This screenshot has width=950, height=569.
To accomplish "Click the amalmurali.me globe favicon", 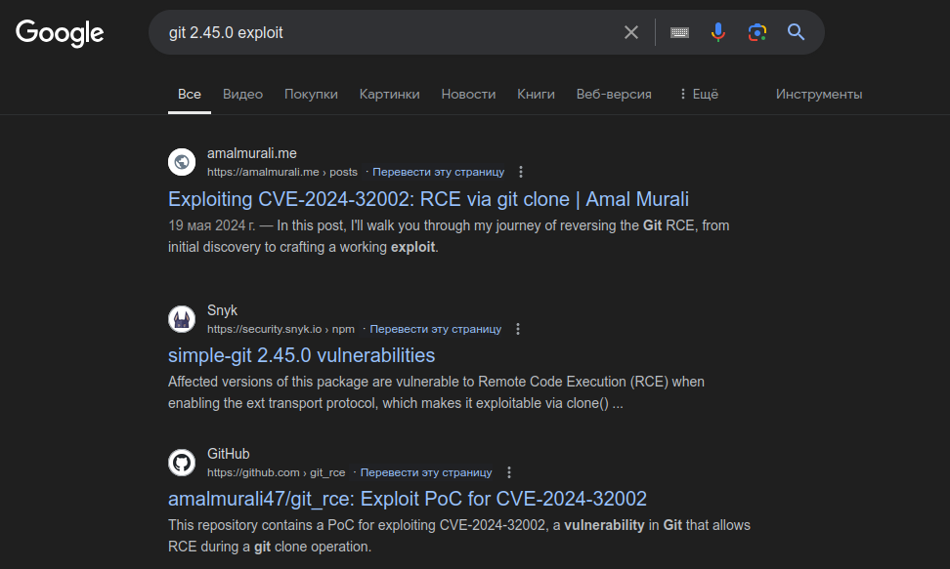I will tap(182, 162).
